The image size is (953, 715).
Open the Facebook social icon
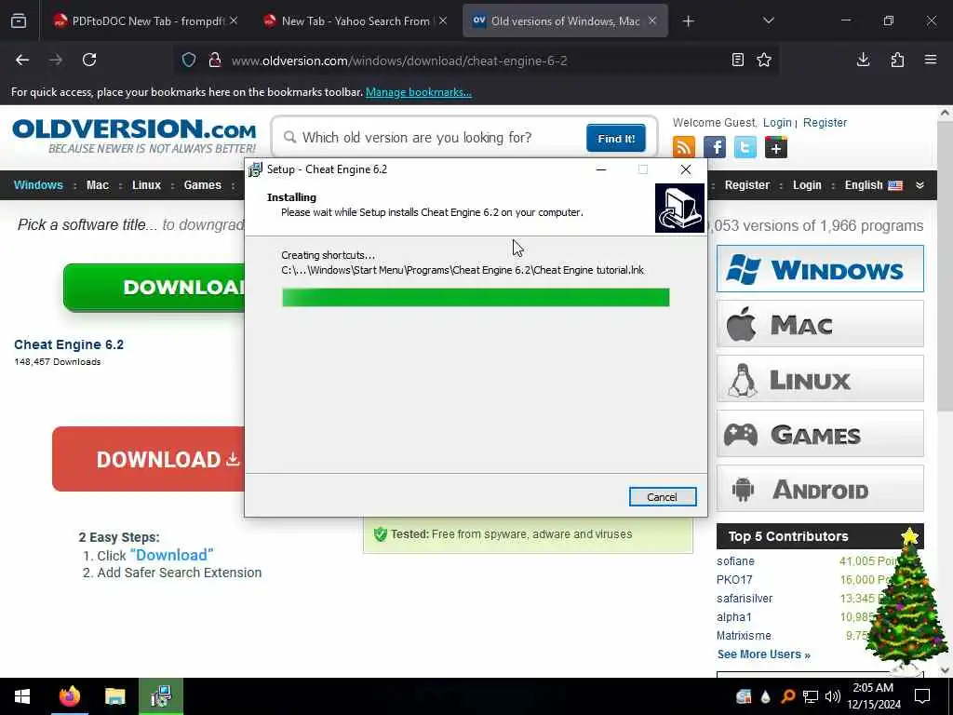pyautogui.click(x=714, y=147)
